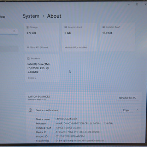Click the Device ID label
The width and height of the screenshot is (147, 147).
tap(41, 132)
